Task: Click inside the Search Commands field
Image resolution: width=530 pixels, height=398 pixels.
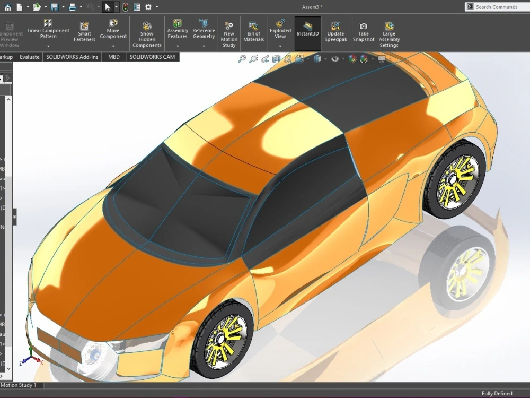Action: (498, 6)
